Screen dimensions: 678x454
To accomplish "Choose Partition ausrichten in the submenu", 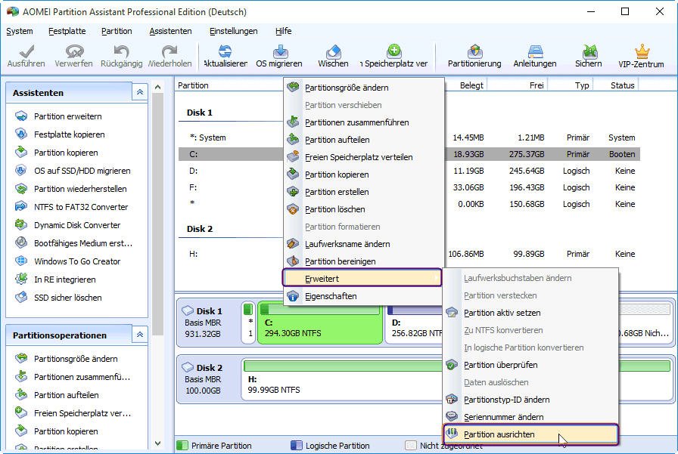I will tap(531, 434).
